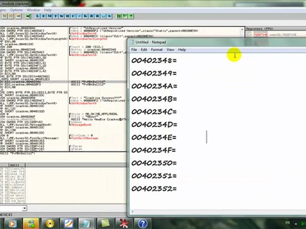Open the green list options toolbar icon

[119, 16]
